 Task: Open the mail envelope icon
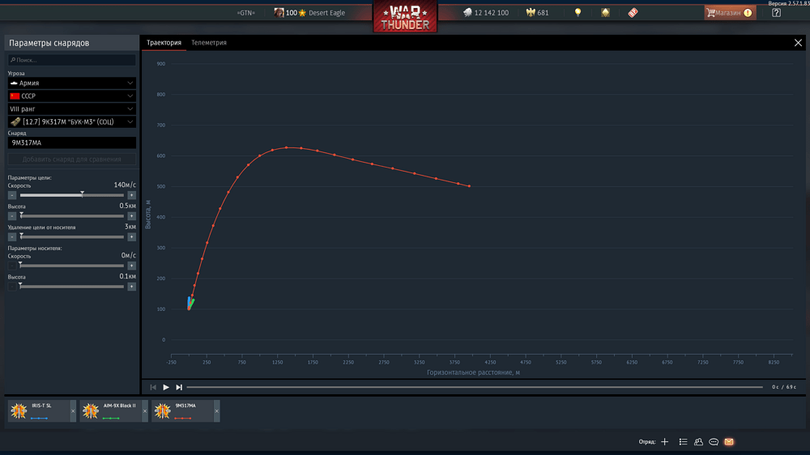click(x=729, y=441)
